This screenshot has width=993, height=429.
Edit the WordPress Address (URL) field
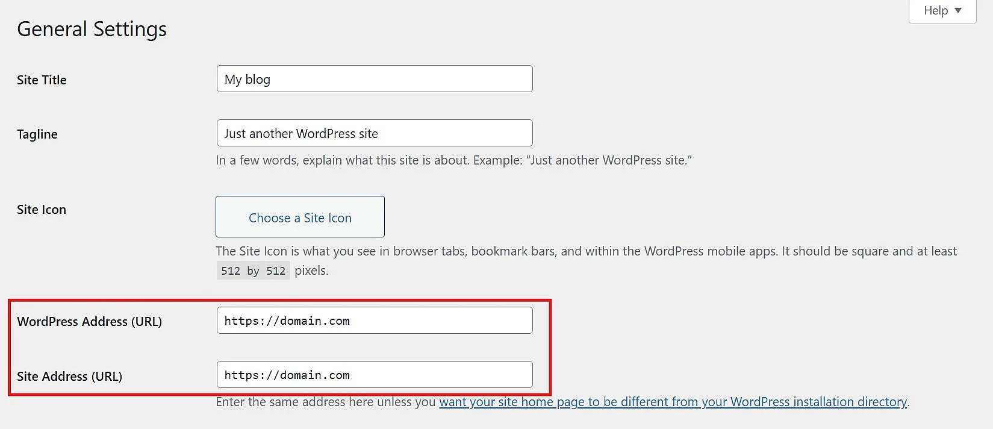tap(375, 321)
